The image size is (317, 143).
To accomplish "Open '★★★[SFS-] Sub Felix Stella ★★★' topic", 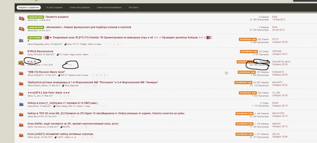I will tap(49, 93).
